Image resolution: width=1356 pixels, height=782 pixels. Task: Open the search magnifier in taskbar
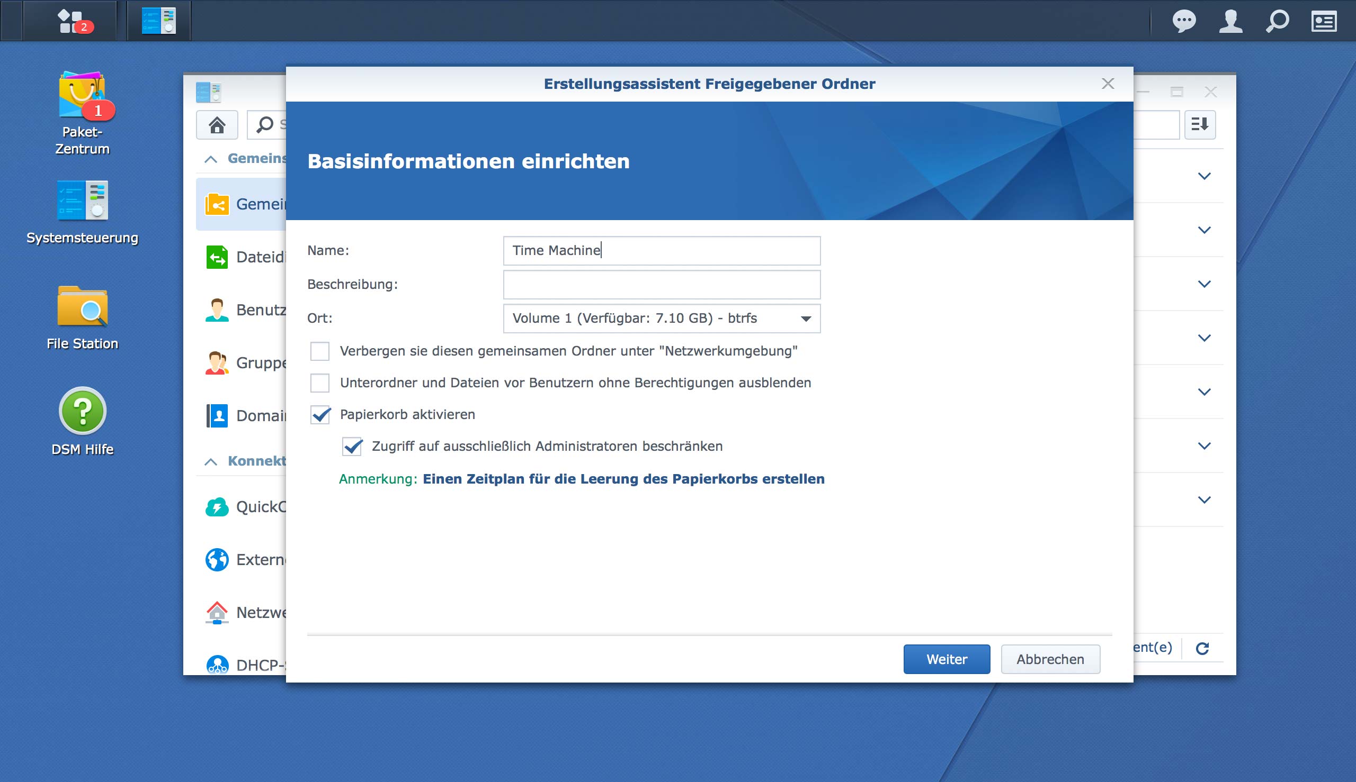(1277, 22)
